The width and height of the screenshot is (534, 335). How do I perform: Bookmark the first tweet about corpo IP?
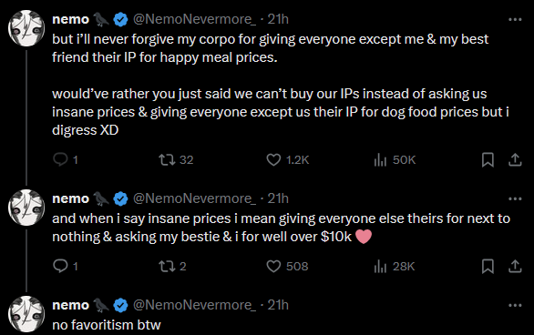(488, 159)
